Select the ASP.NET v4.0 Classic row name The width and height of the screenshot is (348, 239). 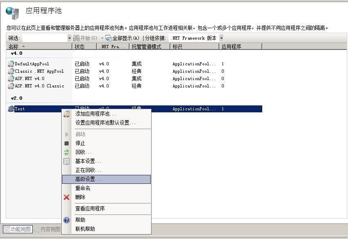pos(39,86)
